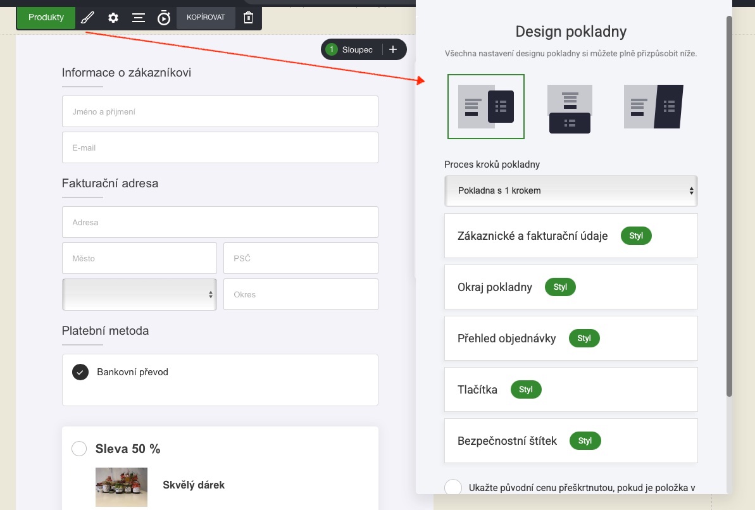Select the Sloupec column label
Image resolution: width=755 pixels, height=510 pixels.
point(358,49)
